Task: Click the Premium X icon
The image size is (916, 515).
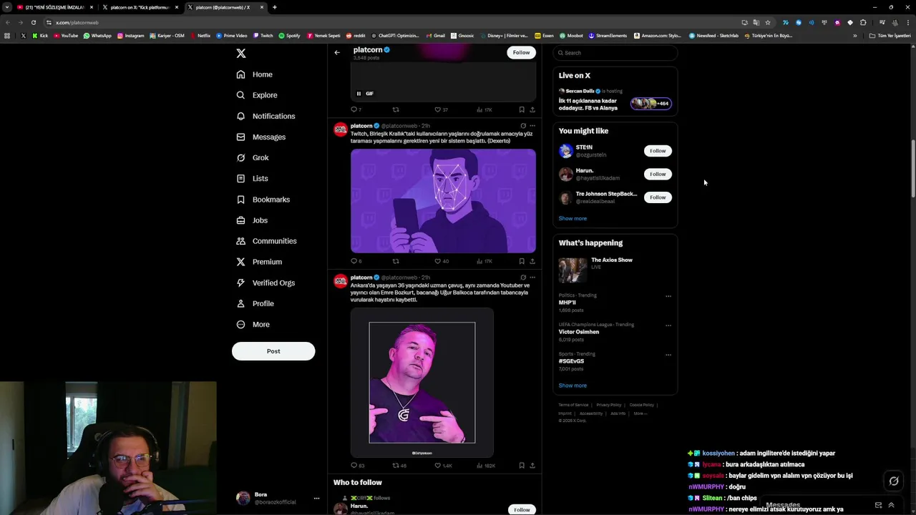Action: pyautogui.click(x=240, y=262)
